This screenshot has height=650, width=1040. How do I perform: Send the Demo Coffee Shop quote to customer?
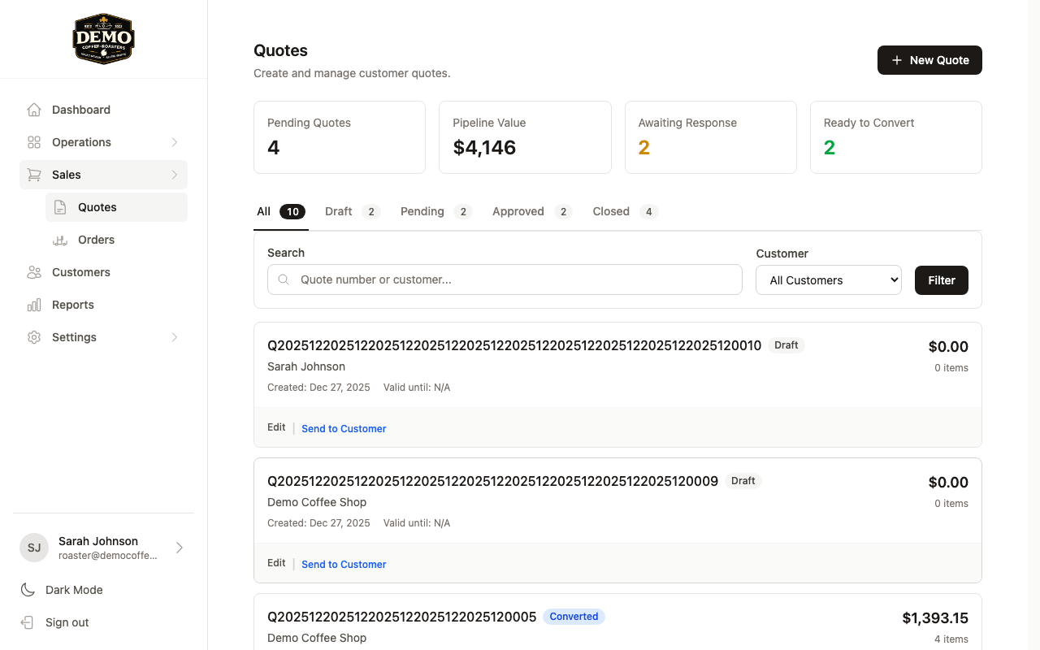[343, 564]
